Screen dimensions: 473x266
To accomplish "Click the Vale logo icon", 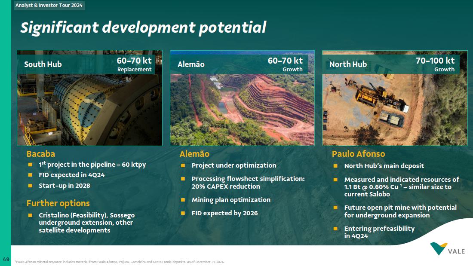I will (x=439, y=248).
